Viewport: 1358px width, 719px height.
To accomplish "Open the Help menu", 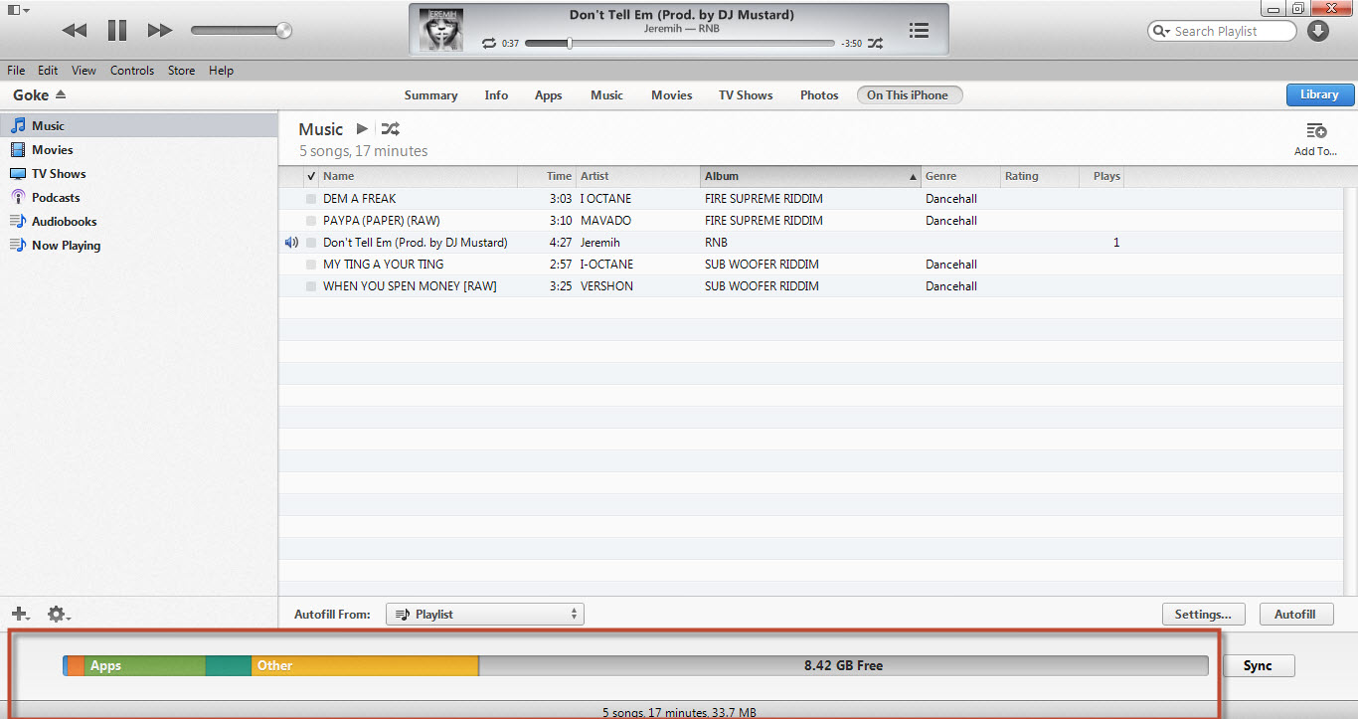I will [221, 71].
